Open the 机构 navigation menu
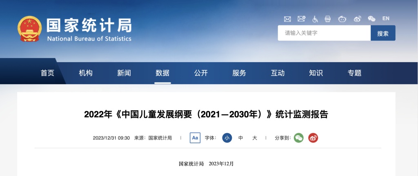The image size is (418, 176). (x=86, y=73)
